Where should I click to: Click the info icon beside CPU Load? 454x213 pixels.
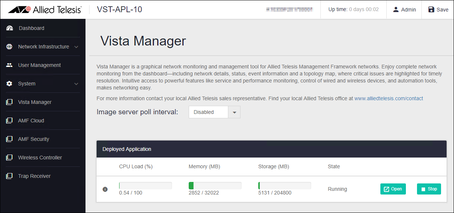click(105, 189)
